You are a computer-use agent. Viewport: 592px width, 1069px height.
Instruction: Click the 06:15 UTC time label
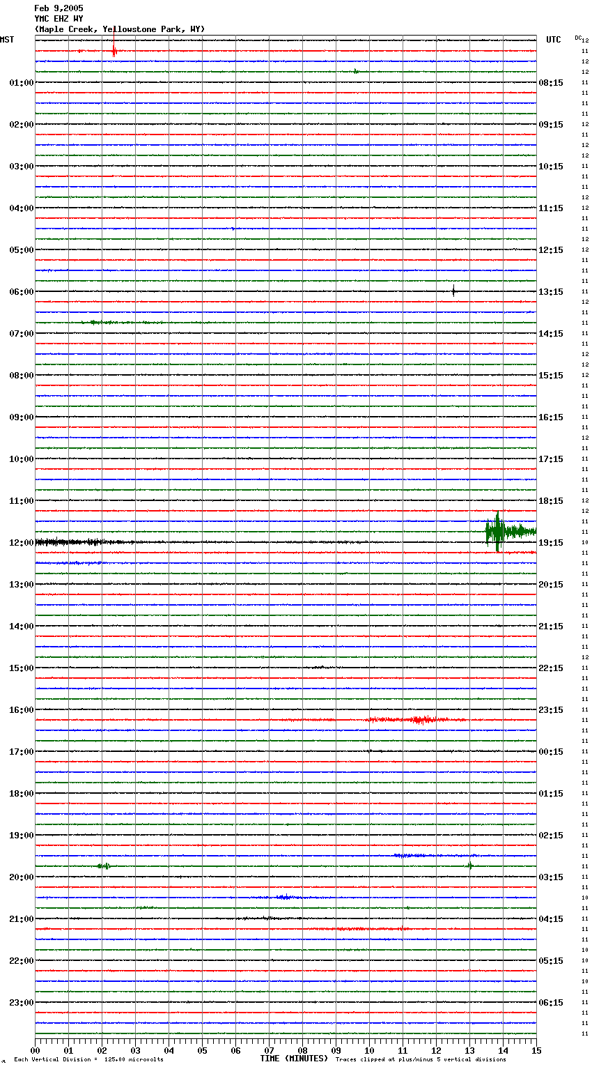pos(551,1003)
